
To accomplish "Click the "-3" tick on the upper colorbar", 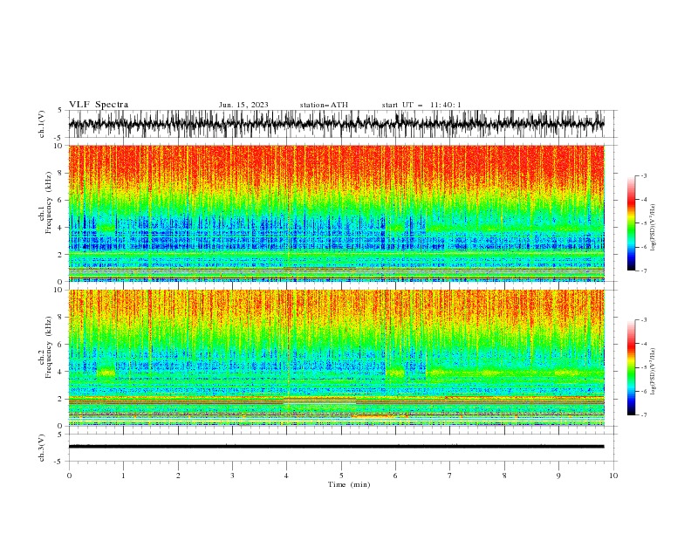I will 644,176.
